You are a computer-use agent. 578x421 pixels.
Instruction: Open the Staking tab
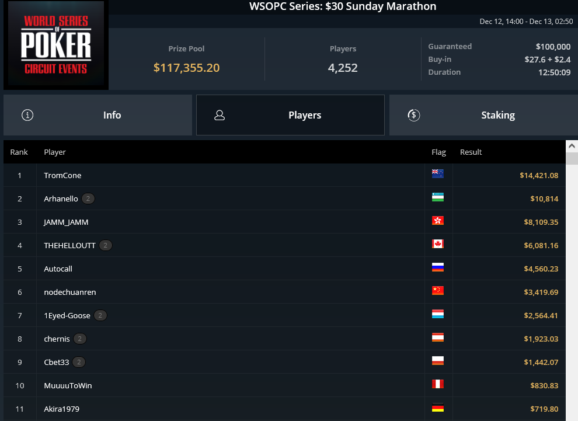coord(483,115)
